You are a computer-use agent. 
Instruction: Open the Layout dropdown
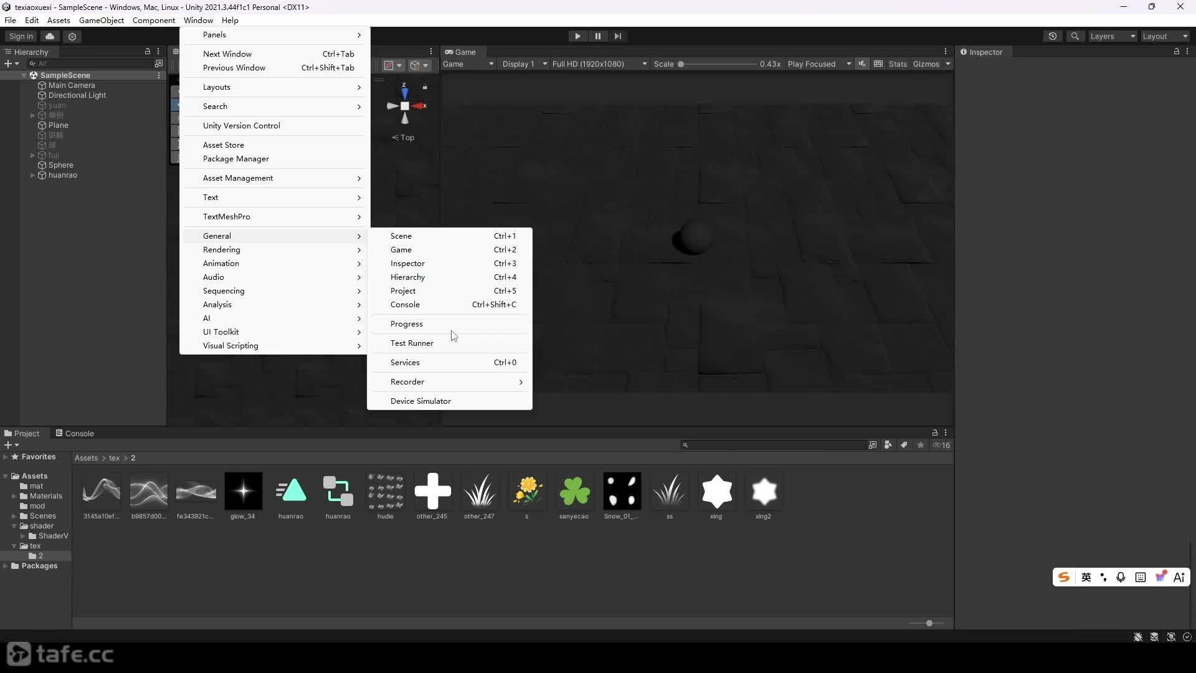(1165, 36)
